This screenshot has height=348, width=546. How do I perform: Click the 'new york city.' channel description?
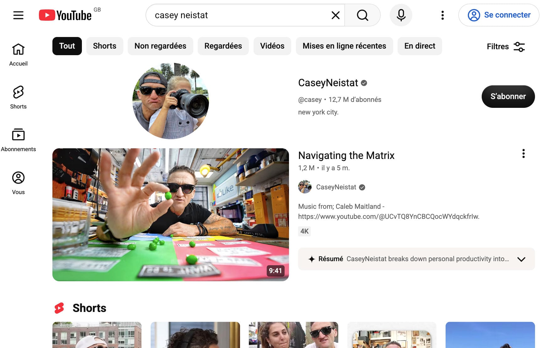[318, 112]
